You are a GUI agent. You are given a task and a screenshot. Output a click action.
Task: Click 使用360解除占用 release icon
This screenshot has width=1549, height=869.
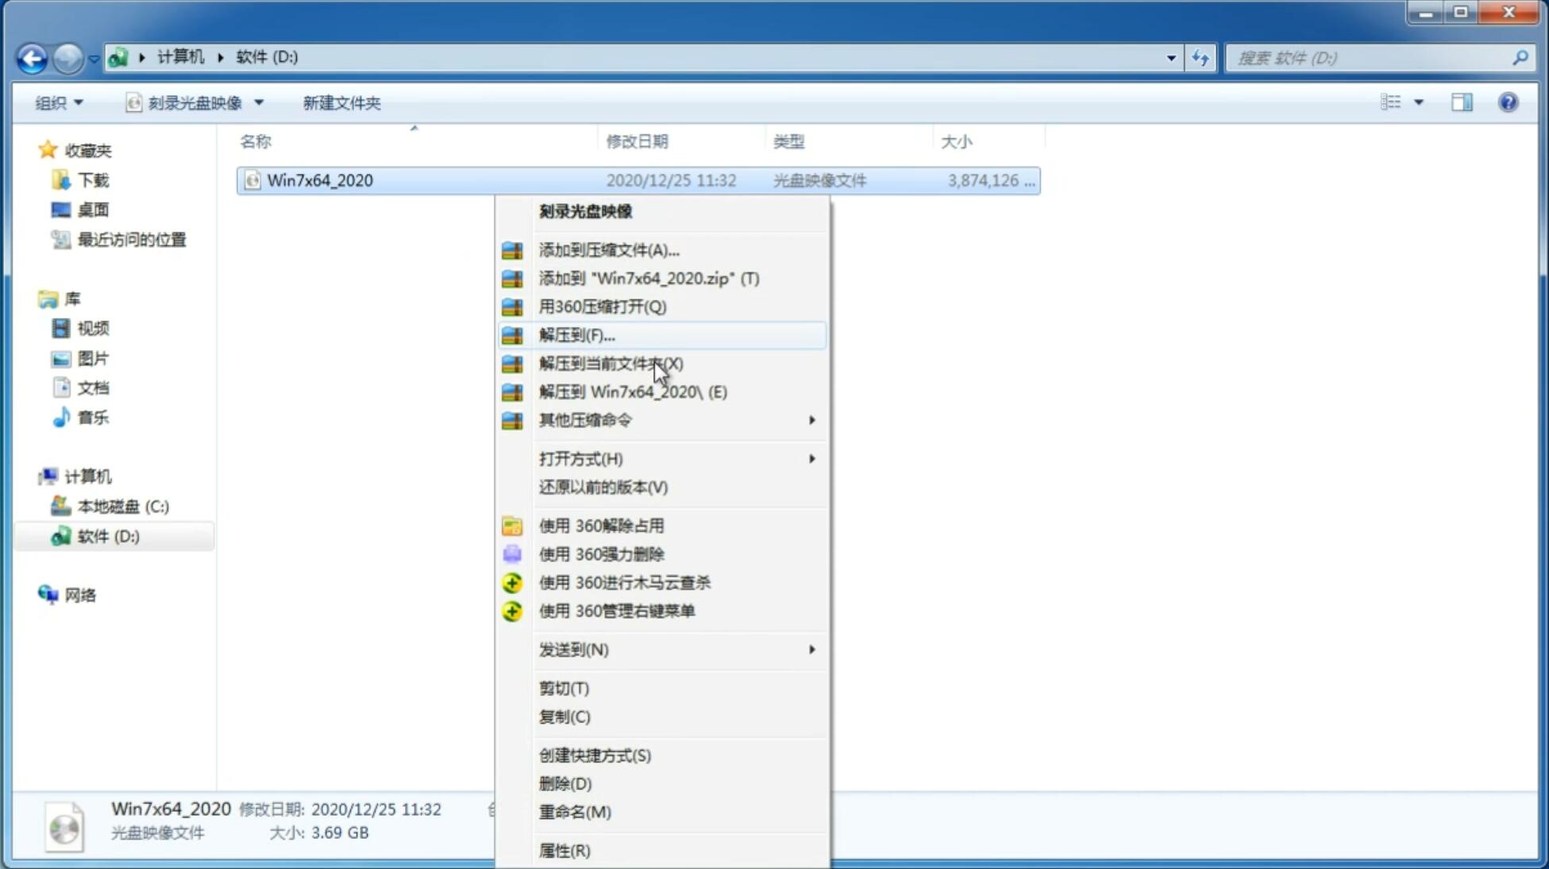click(511, 525)
